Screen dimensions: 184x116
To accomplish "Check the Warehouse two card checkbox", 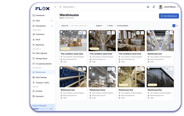I will [61, 68].
